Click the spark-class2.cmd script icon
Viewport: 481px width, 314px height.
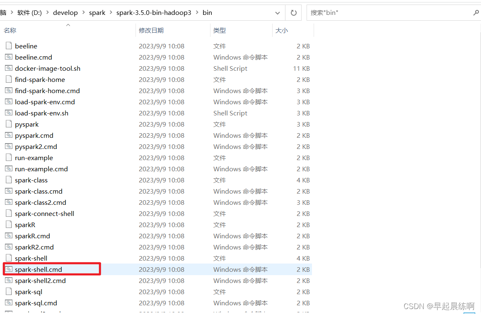(x=9, y=202)
